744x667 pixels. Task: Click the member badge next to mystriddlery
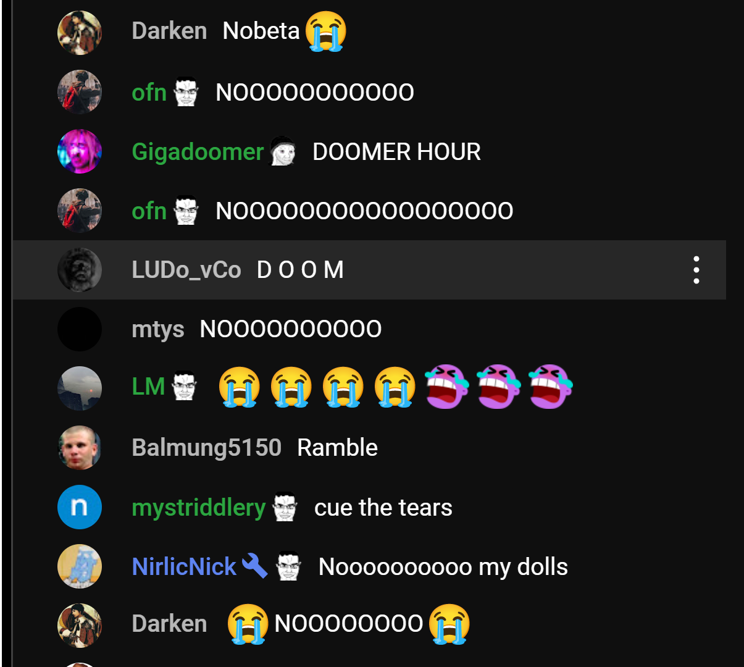285,507
